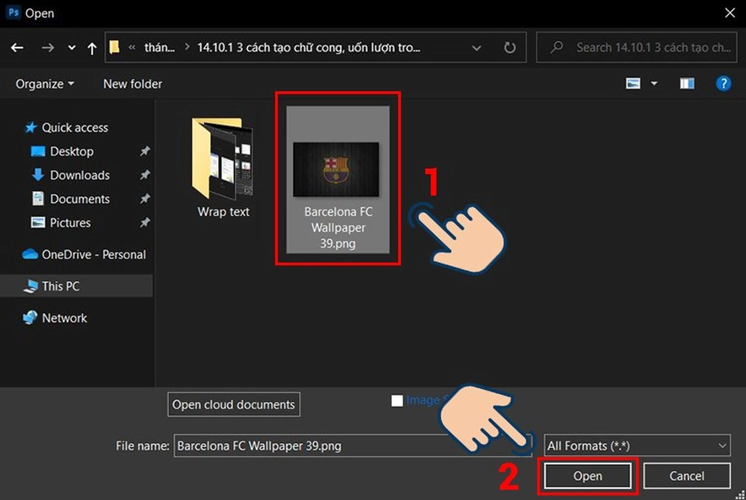This screenshot has height=500, width=746.
Task: Open the Organize menu
Action: click(x=45, y=84)
